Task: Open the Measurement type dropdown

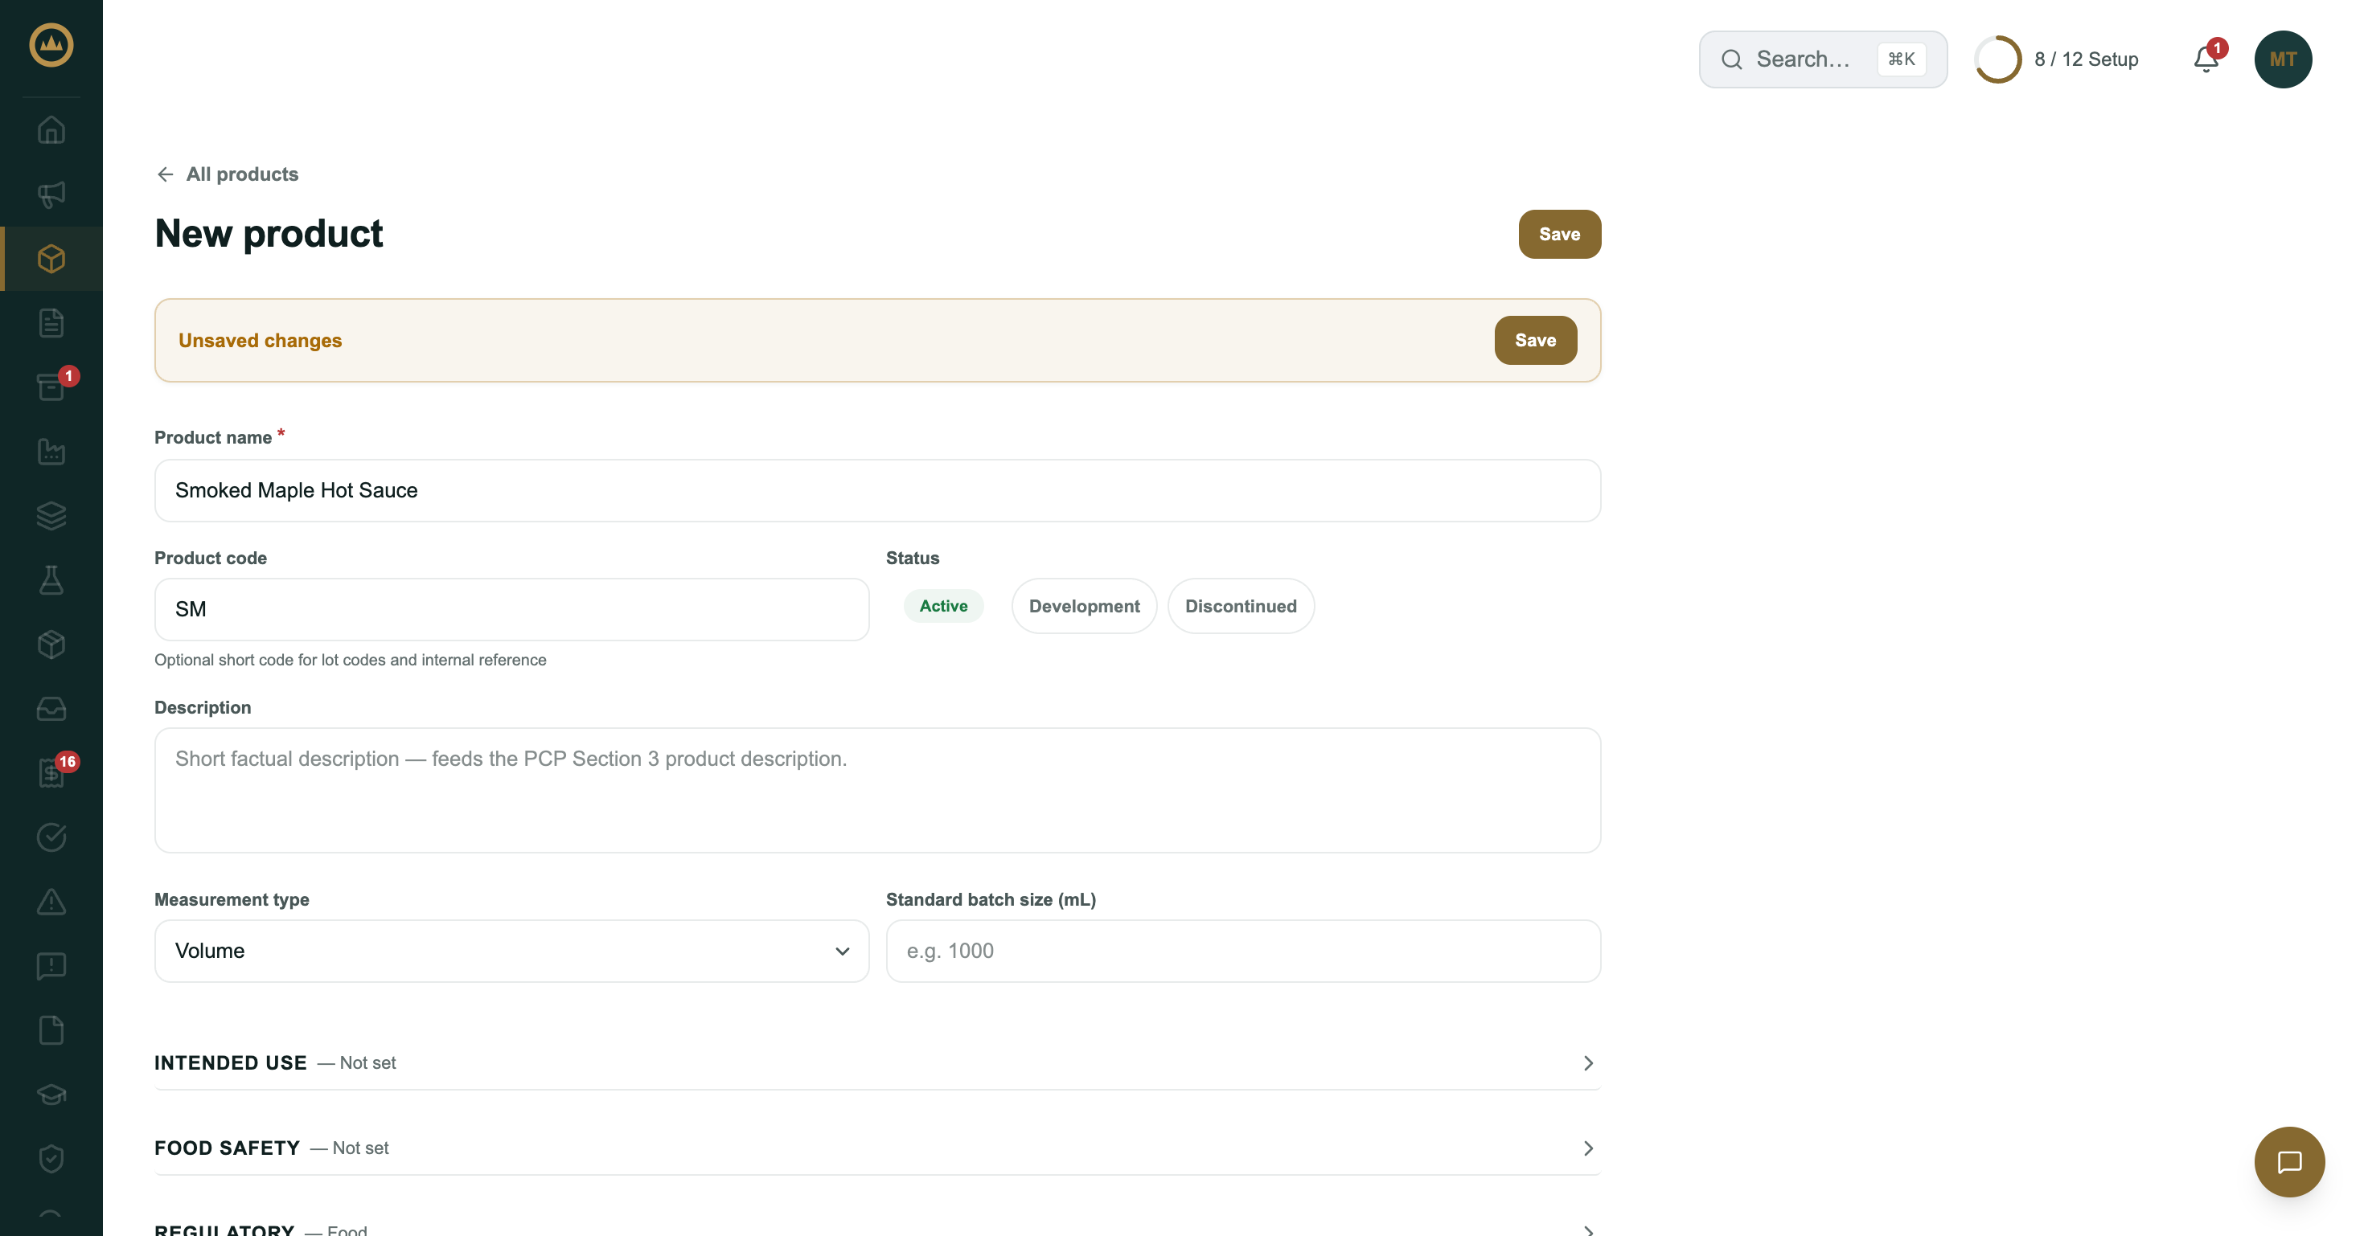Action: (511, 951)
